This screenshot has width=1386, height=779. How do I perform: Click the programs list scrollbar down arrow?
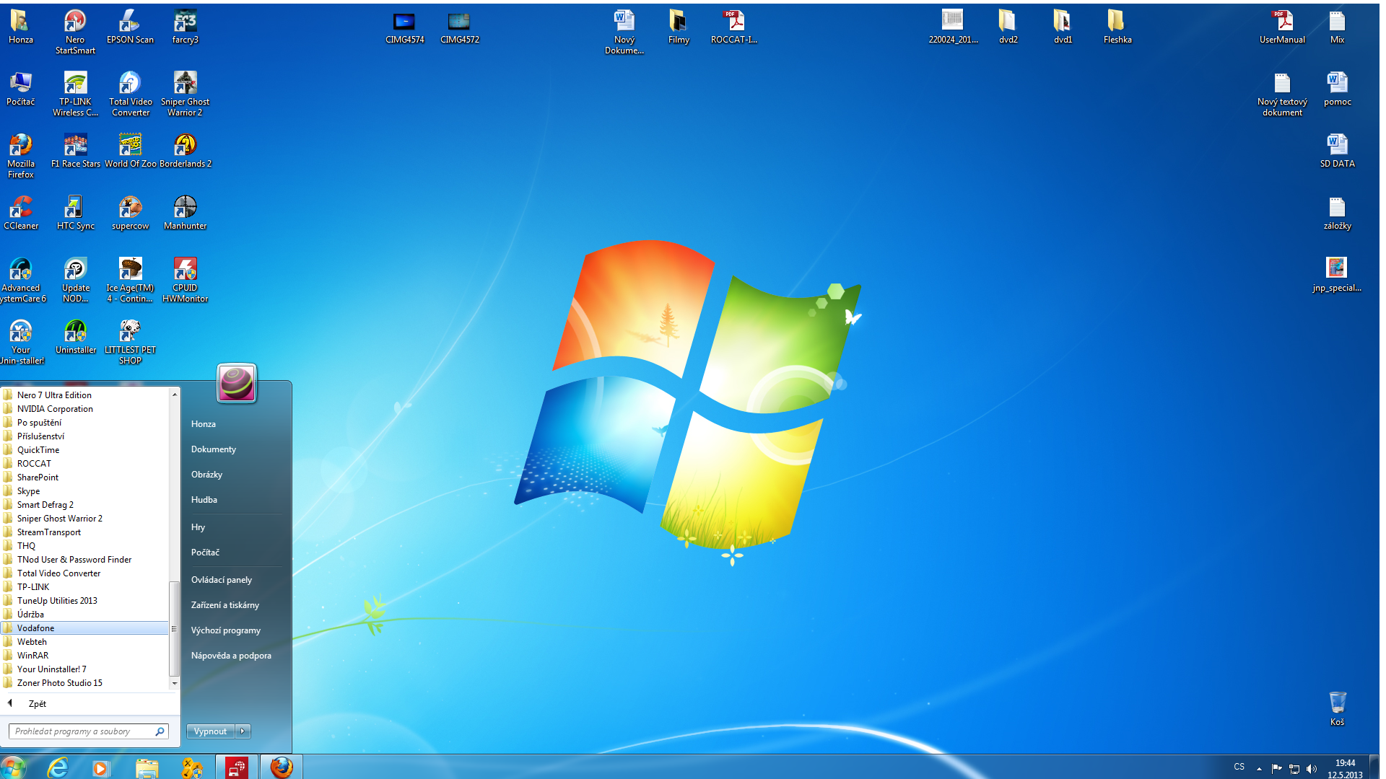click(x=174, y=683)
